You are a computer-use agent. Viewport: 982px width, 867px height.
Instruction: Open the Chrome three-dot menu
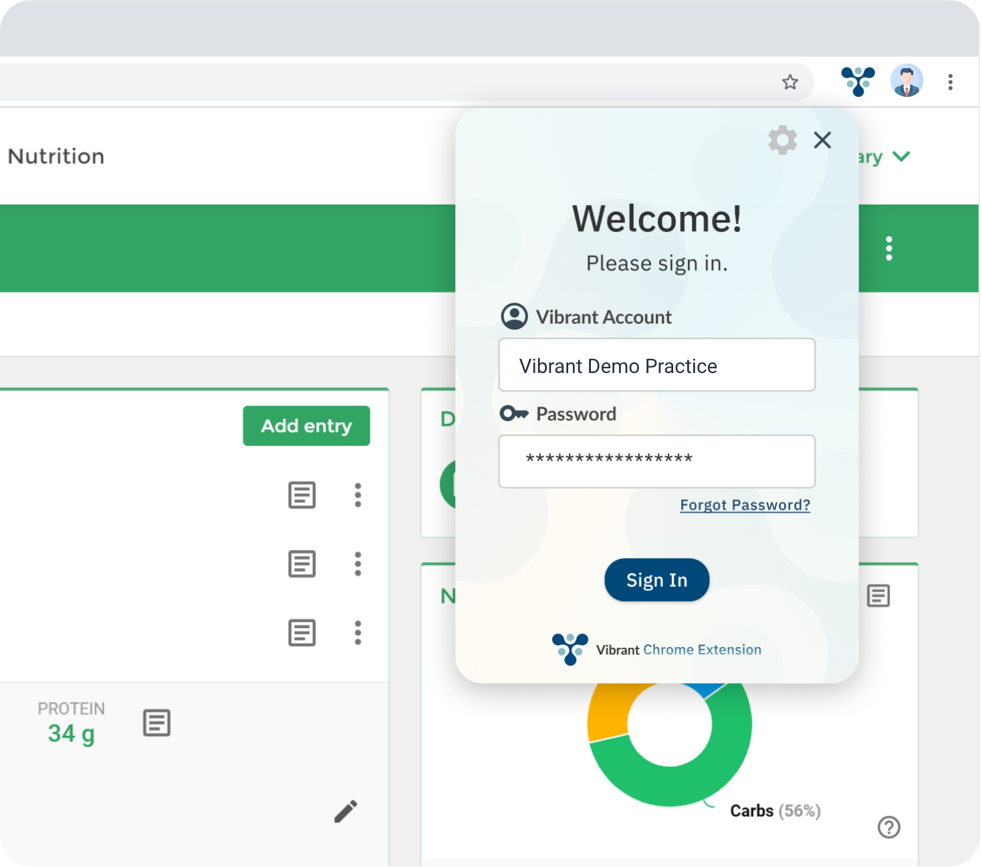coord(950,82)
